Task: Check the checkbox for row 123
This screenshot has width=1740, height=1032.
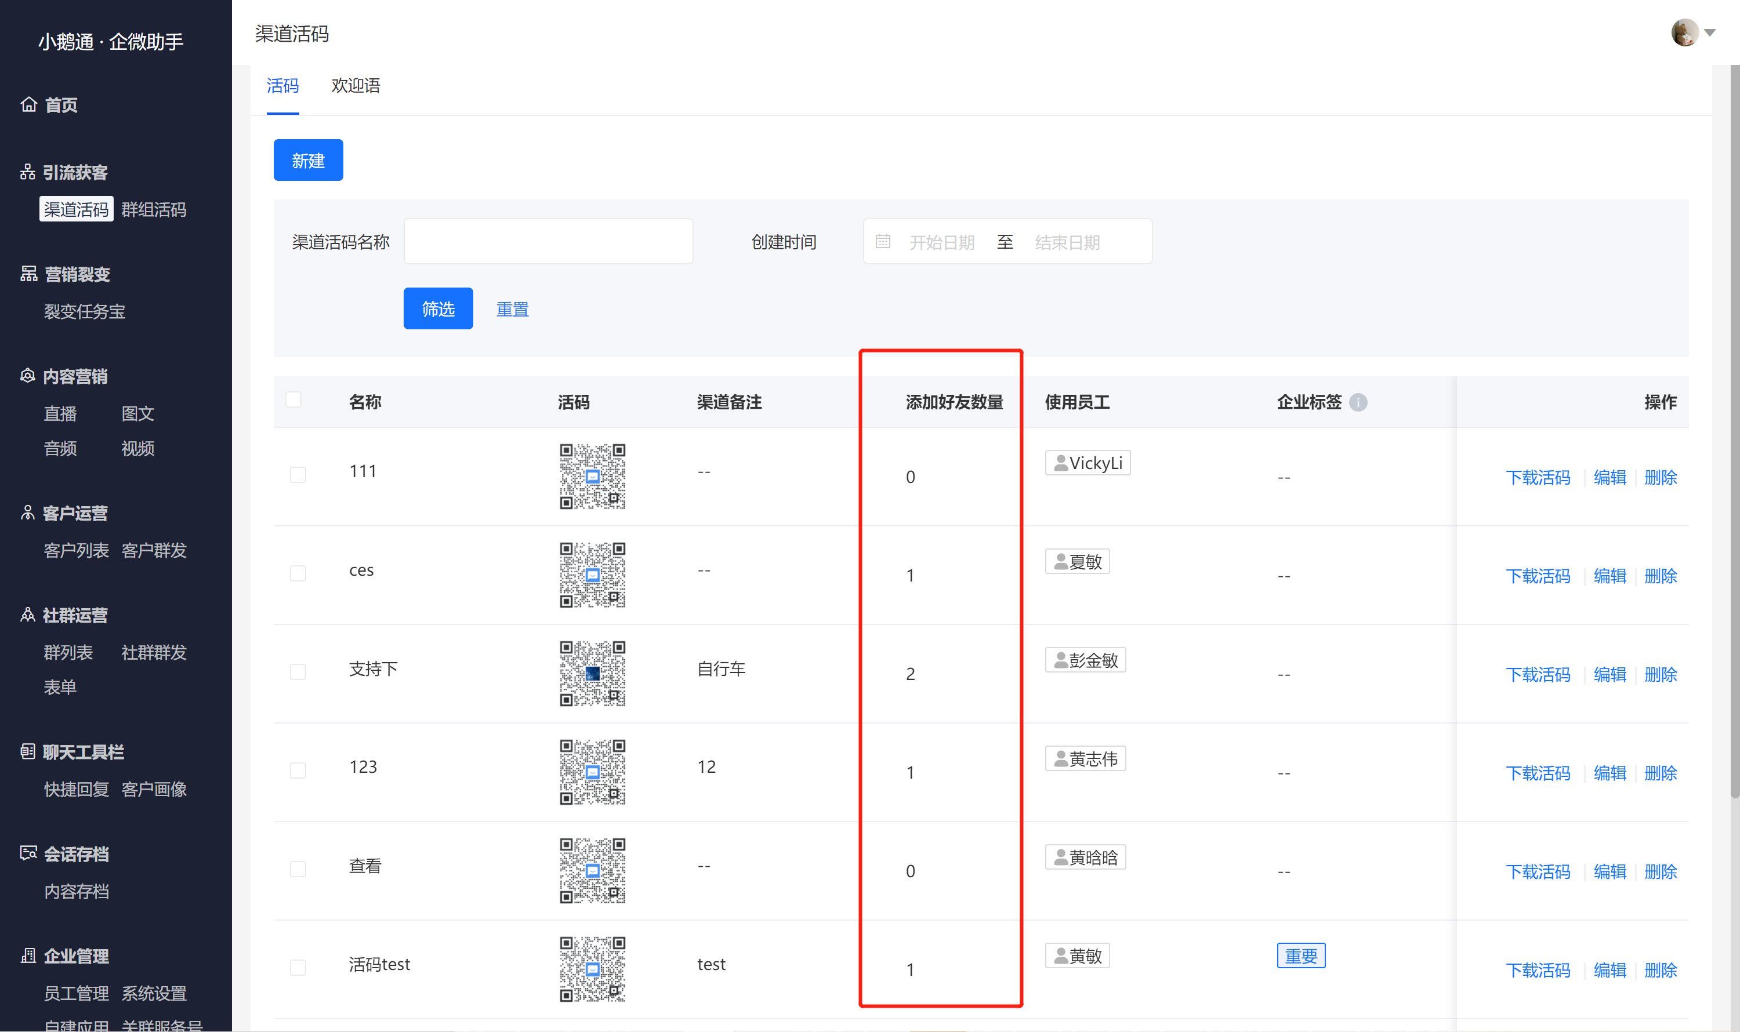Action: pos(298,771)
